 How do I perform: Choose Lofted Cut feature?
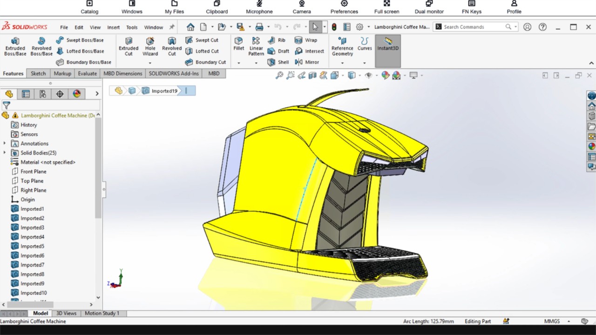click(x=202, y=51)
